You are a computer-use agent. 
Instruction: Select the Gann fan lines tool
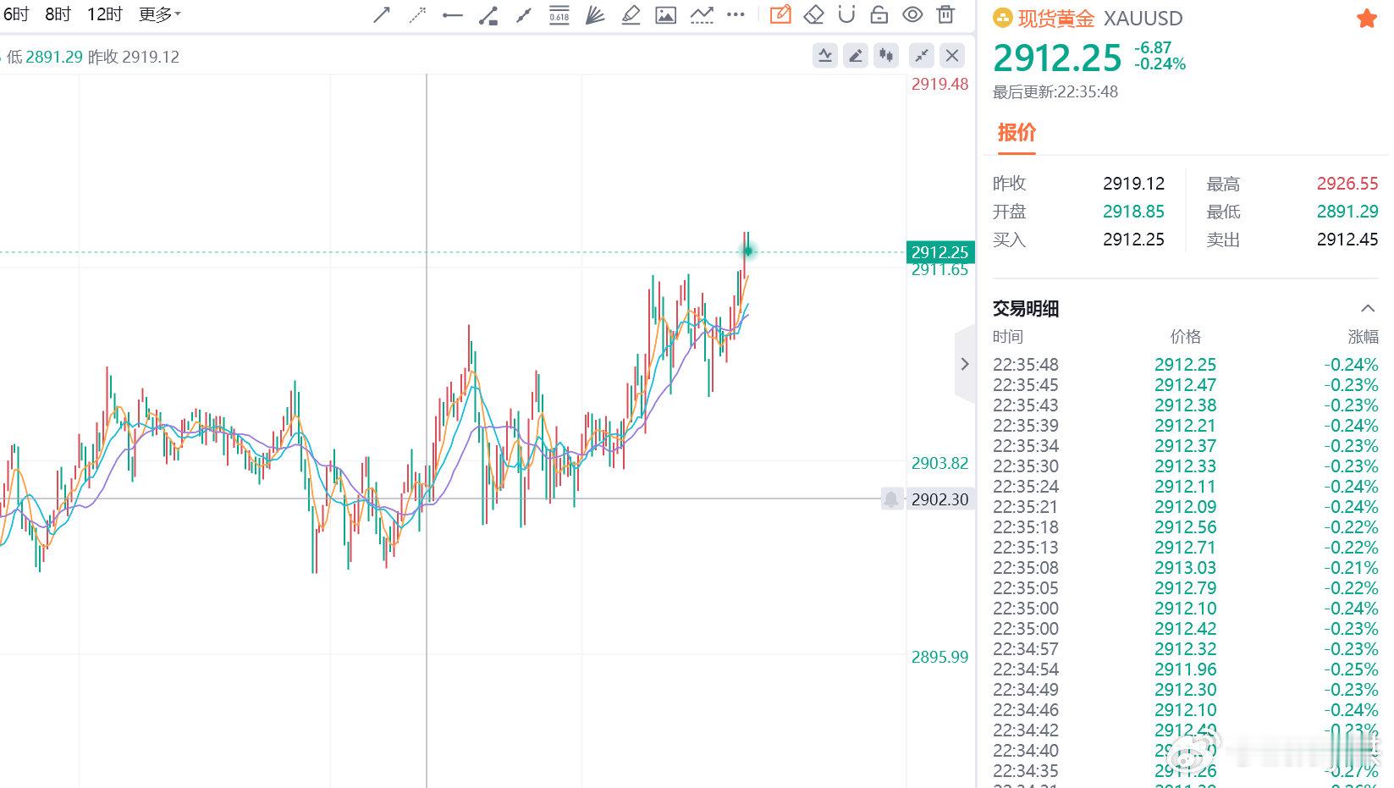(595, 14)
